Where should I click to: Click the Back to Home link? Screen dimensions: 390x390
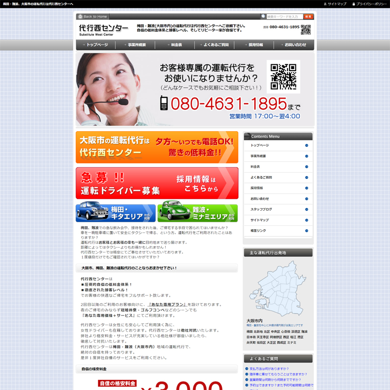(93, 17)
